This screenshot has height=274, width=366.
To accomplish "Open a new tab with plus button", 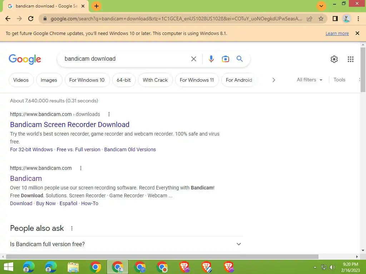I will [97, 6].
